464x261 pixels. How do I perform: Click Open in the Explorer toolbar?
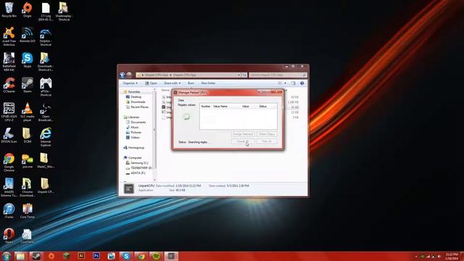pyautogui.click(x=152, y=83)
